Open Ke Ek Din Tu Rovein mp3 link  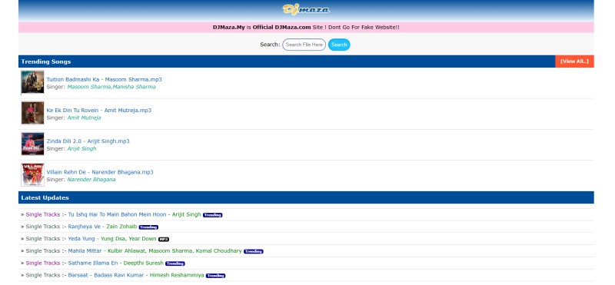point(99,110)
